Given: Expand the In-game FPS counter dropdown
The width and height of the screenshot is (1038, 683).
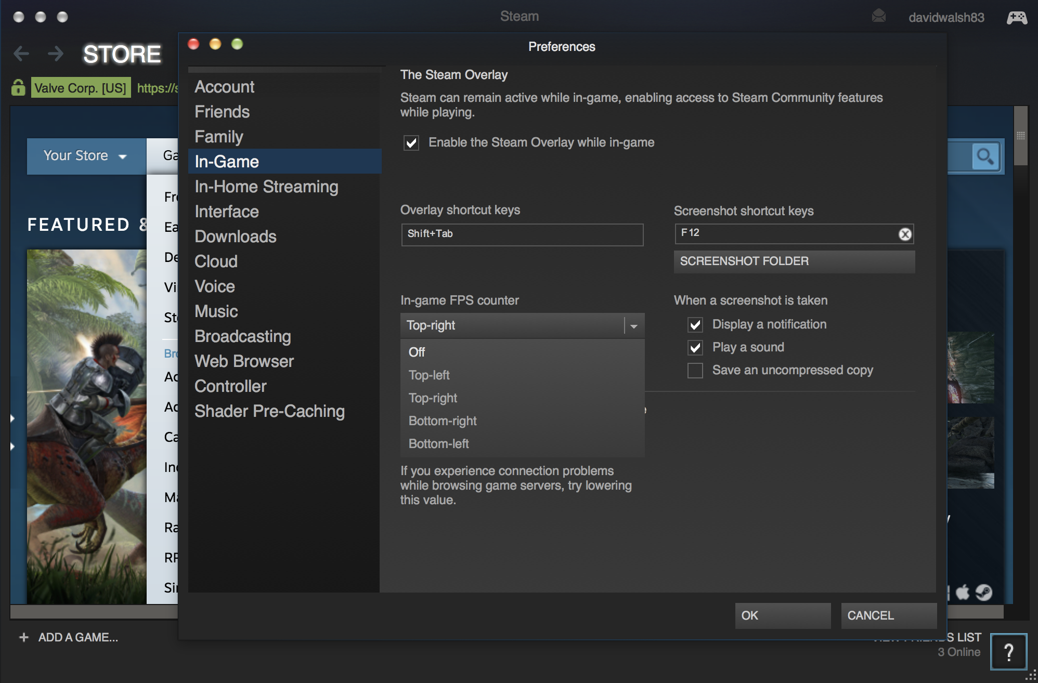Looking at the screenshot, I should 634,325.
